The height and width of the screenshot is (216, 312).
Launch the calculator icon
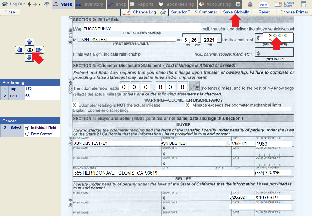pyautogui.click(x=303, y=4)
